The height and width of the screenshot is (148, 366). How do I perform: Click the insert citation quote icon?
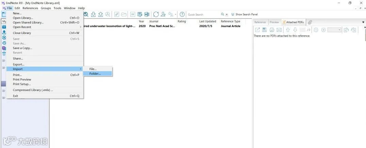tap(133, 15)
